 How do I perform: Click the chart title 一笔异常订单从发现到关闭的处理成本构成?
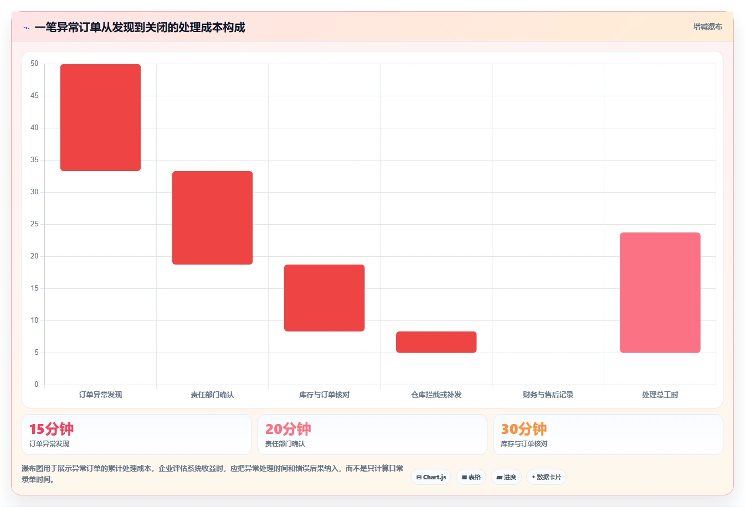point(140,27)
